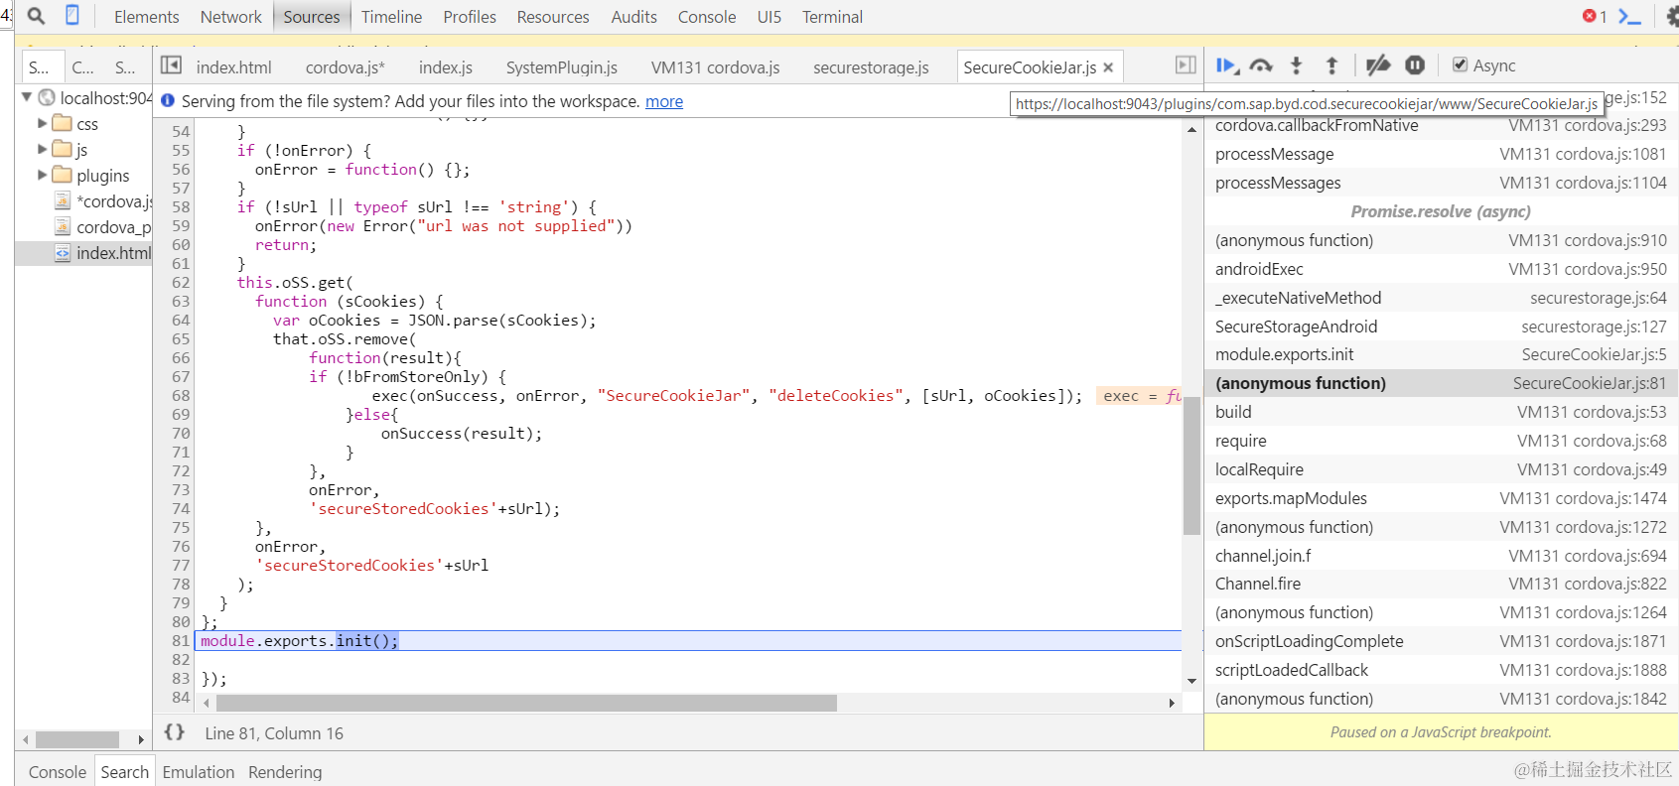Step over next function call
This screenshot has width=1679, height=786.
(x=1261, y=65)
